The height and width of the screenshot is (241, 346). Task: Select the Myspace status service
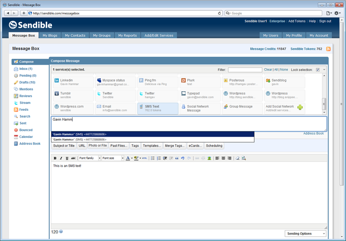[x=115, y=82]
